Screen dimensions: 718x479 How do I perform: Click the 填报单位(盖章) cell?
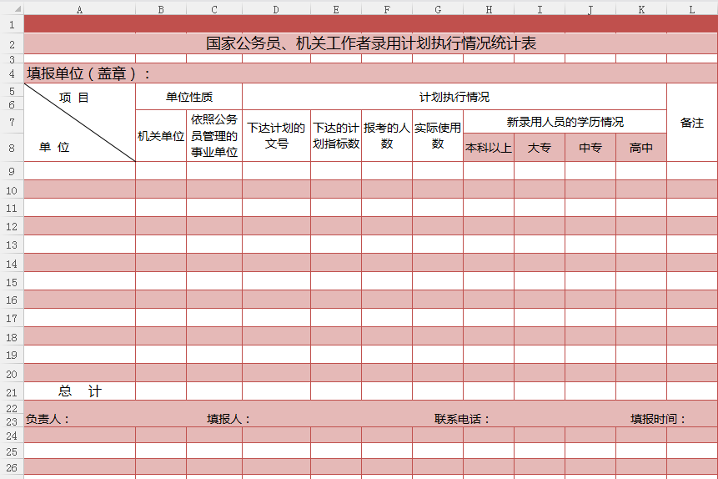(x=89, y=73)
